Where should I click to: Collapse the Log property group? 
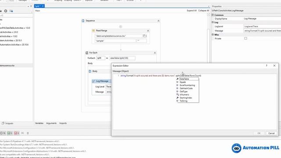[213, 22]
